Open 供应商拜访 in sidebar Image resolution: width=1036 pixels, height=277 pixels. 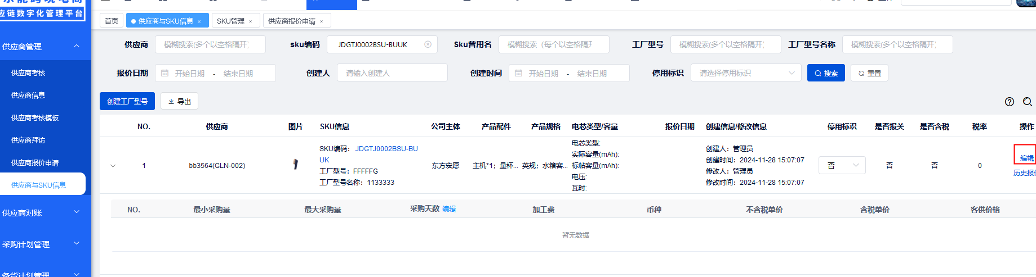pos(28,140)
